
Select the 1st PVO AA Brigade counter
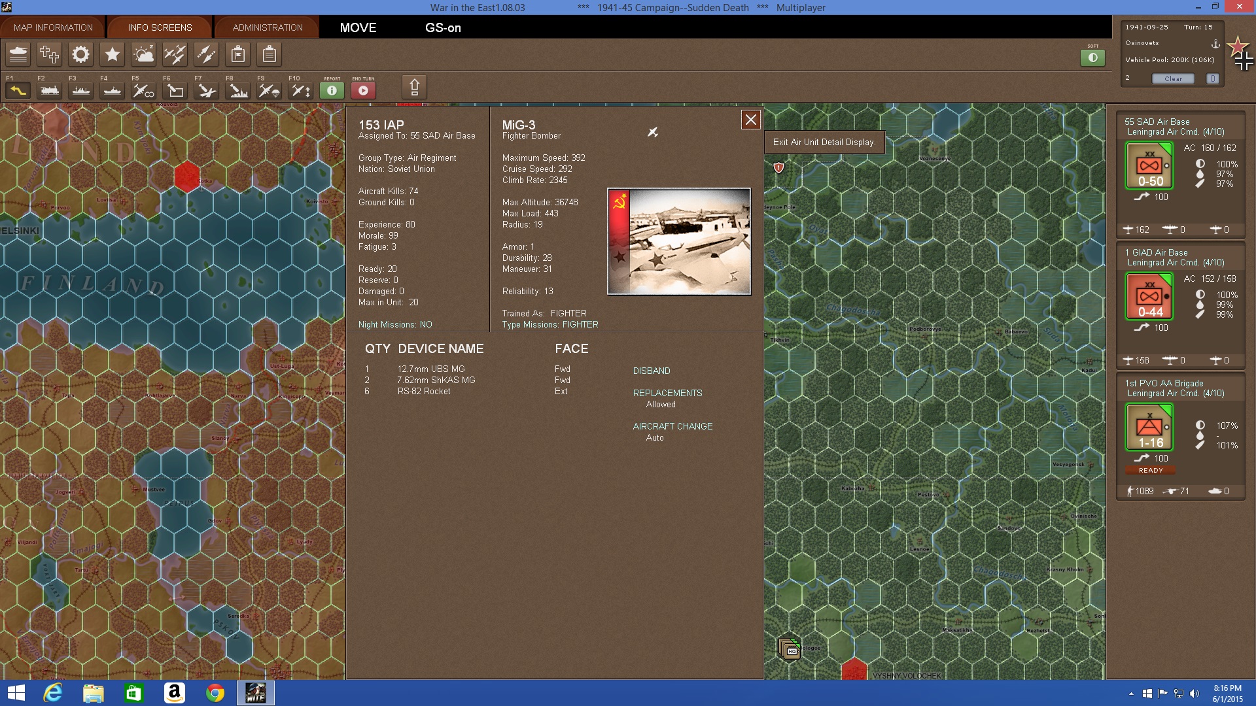[x=1149, y=428]
